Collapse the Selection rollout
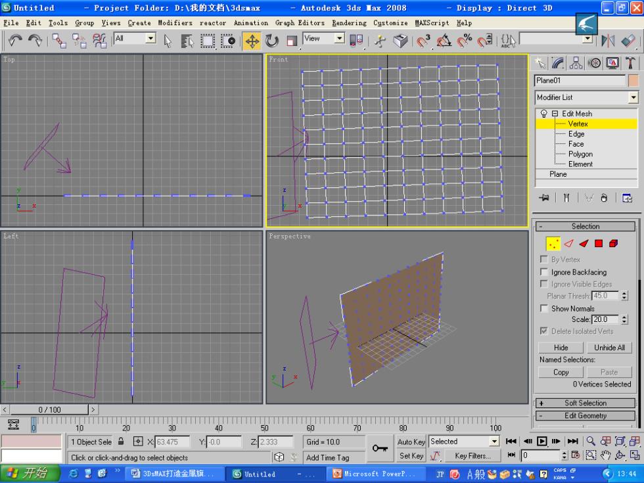The height and width of the screenshot is (483, 644). click(585, 226)
